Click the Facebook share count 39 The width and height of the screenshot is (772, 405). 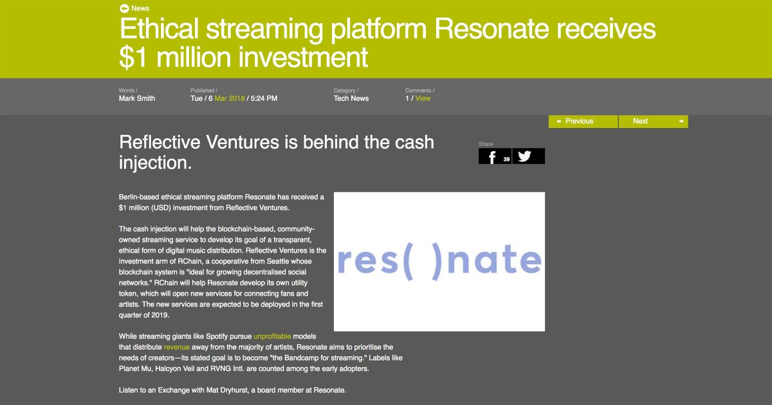coord(507,159)
